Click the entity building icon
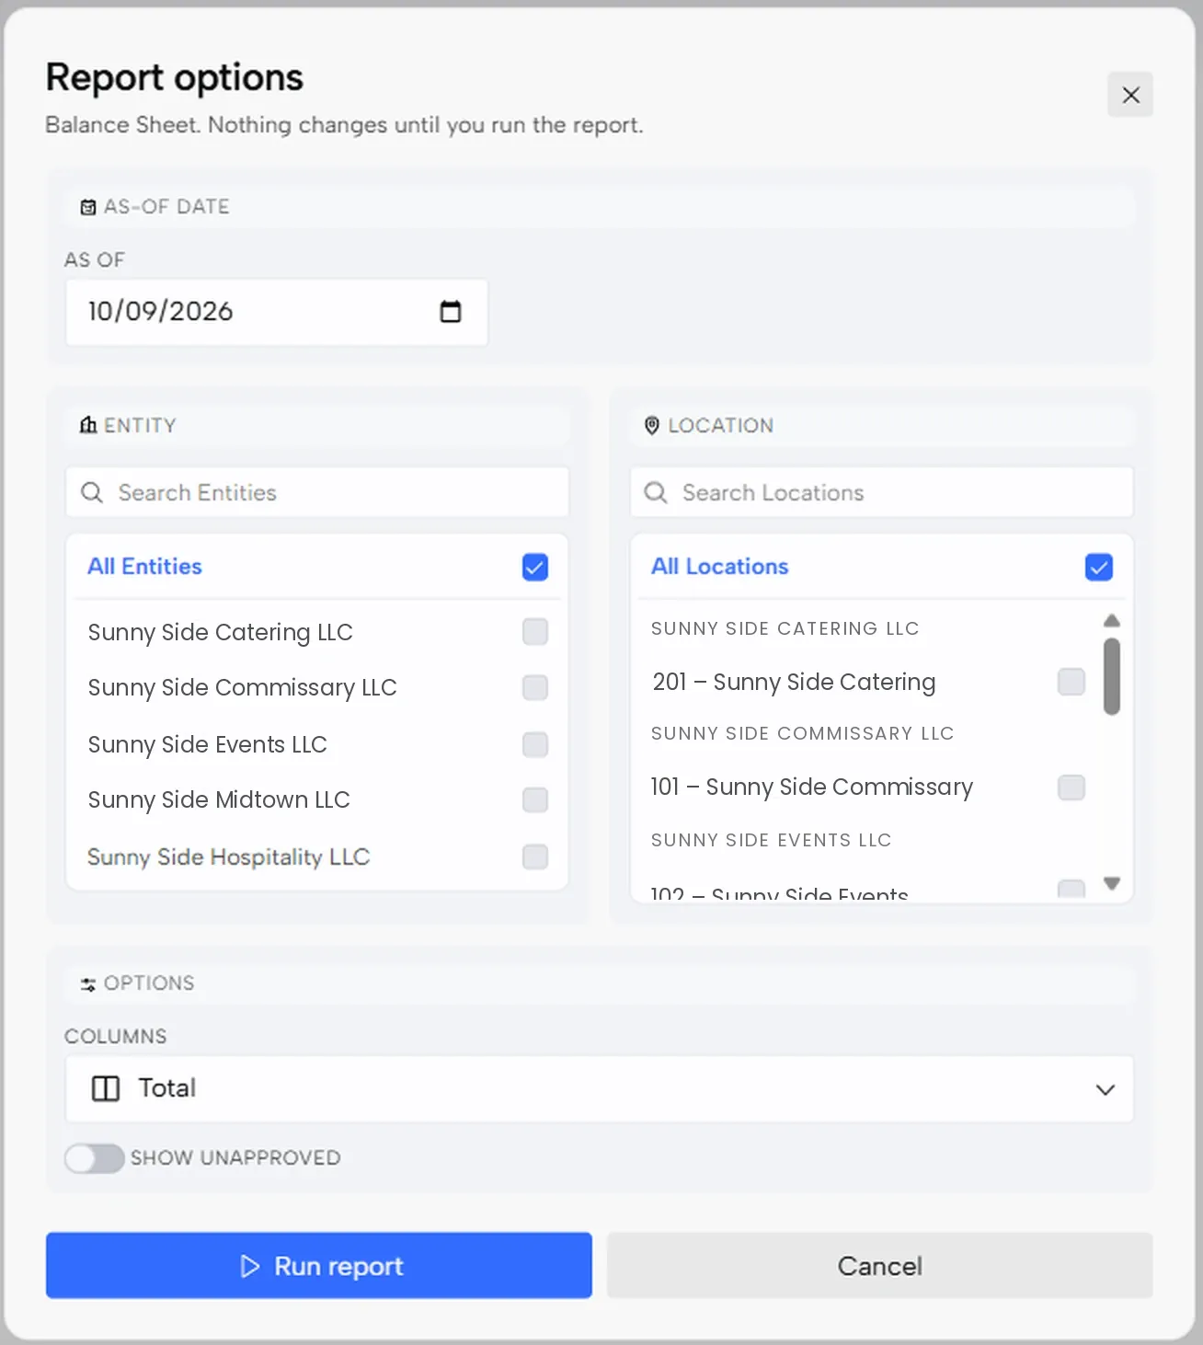Image resolution: width=1203 pixels, height=1345 pixels. click(x=88, y=425)
